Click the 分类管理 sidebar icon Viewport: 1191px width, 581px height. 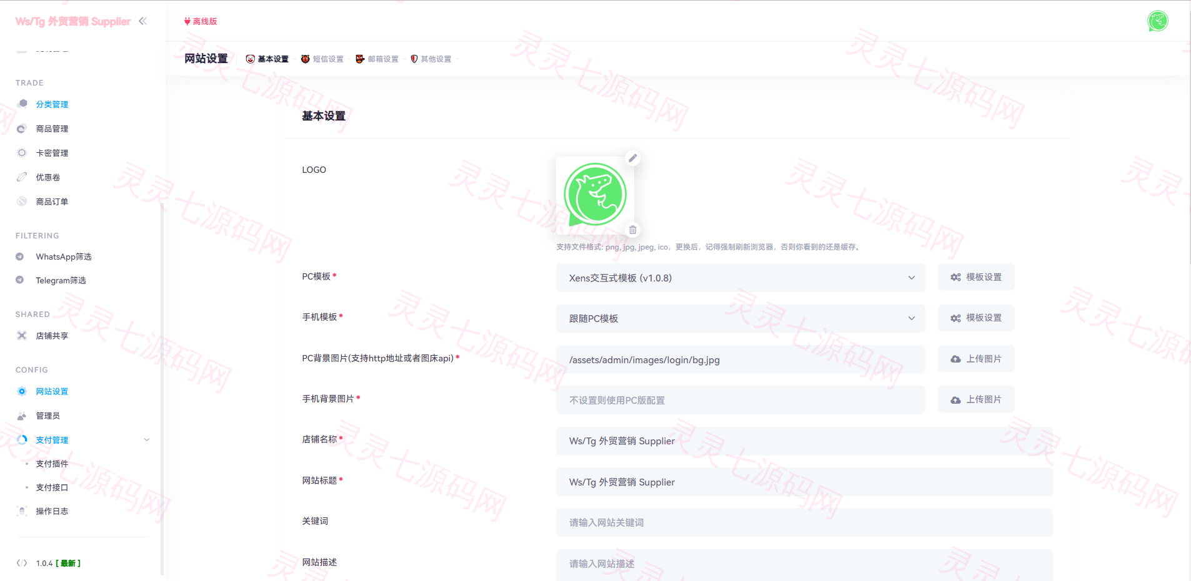22,104
